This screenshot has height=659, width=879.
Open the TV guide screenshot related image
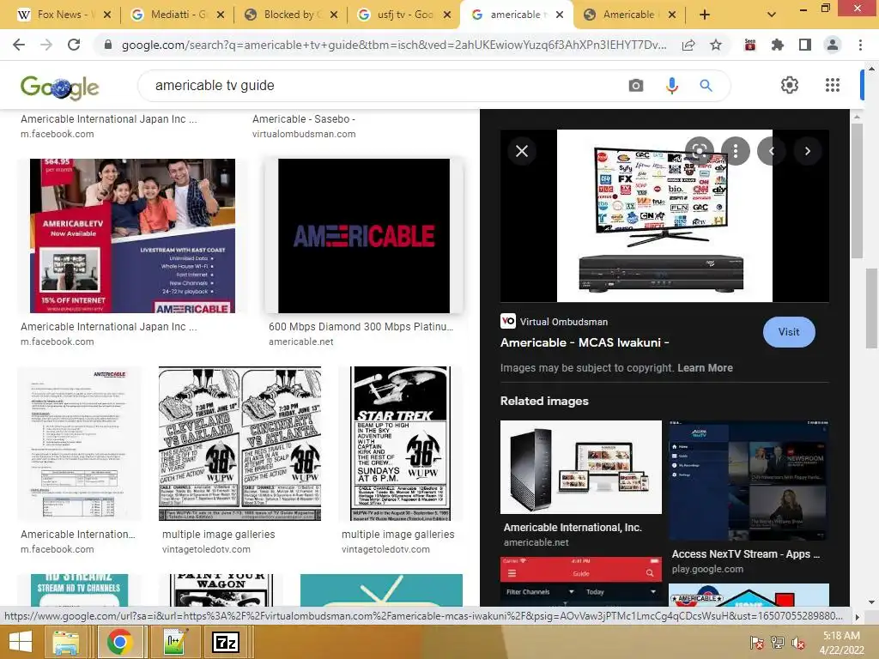tap(581, 582)
